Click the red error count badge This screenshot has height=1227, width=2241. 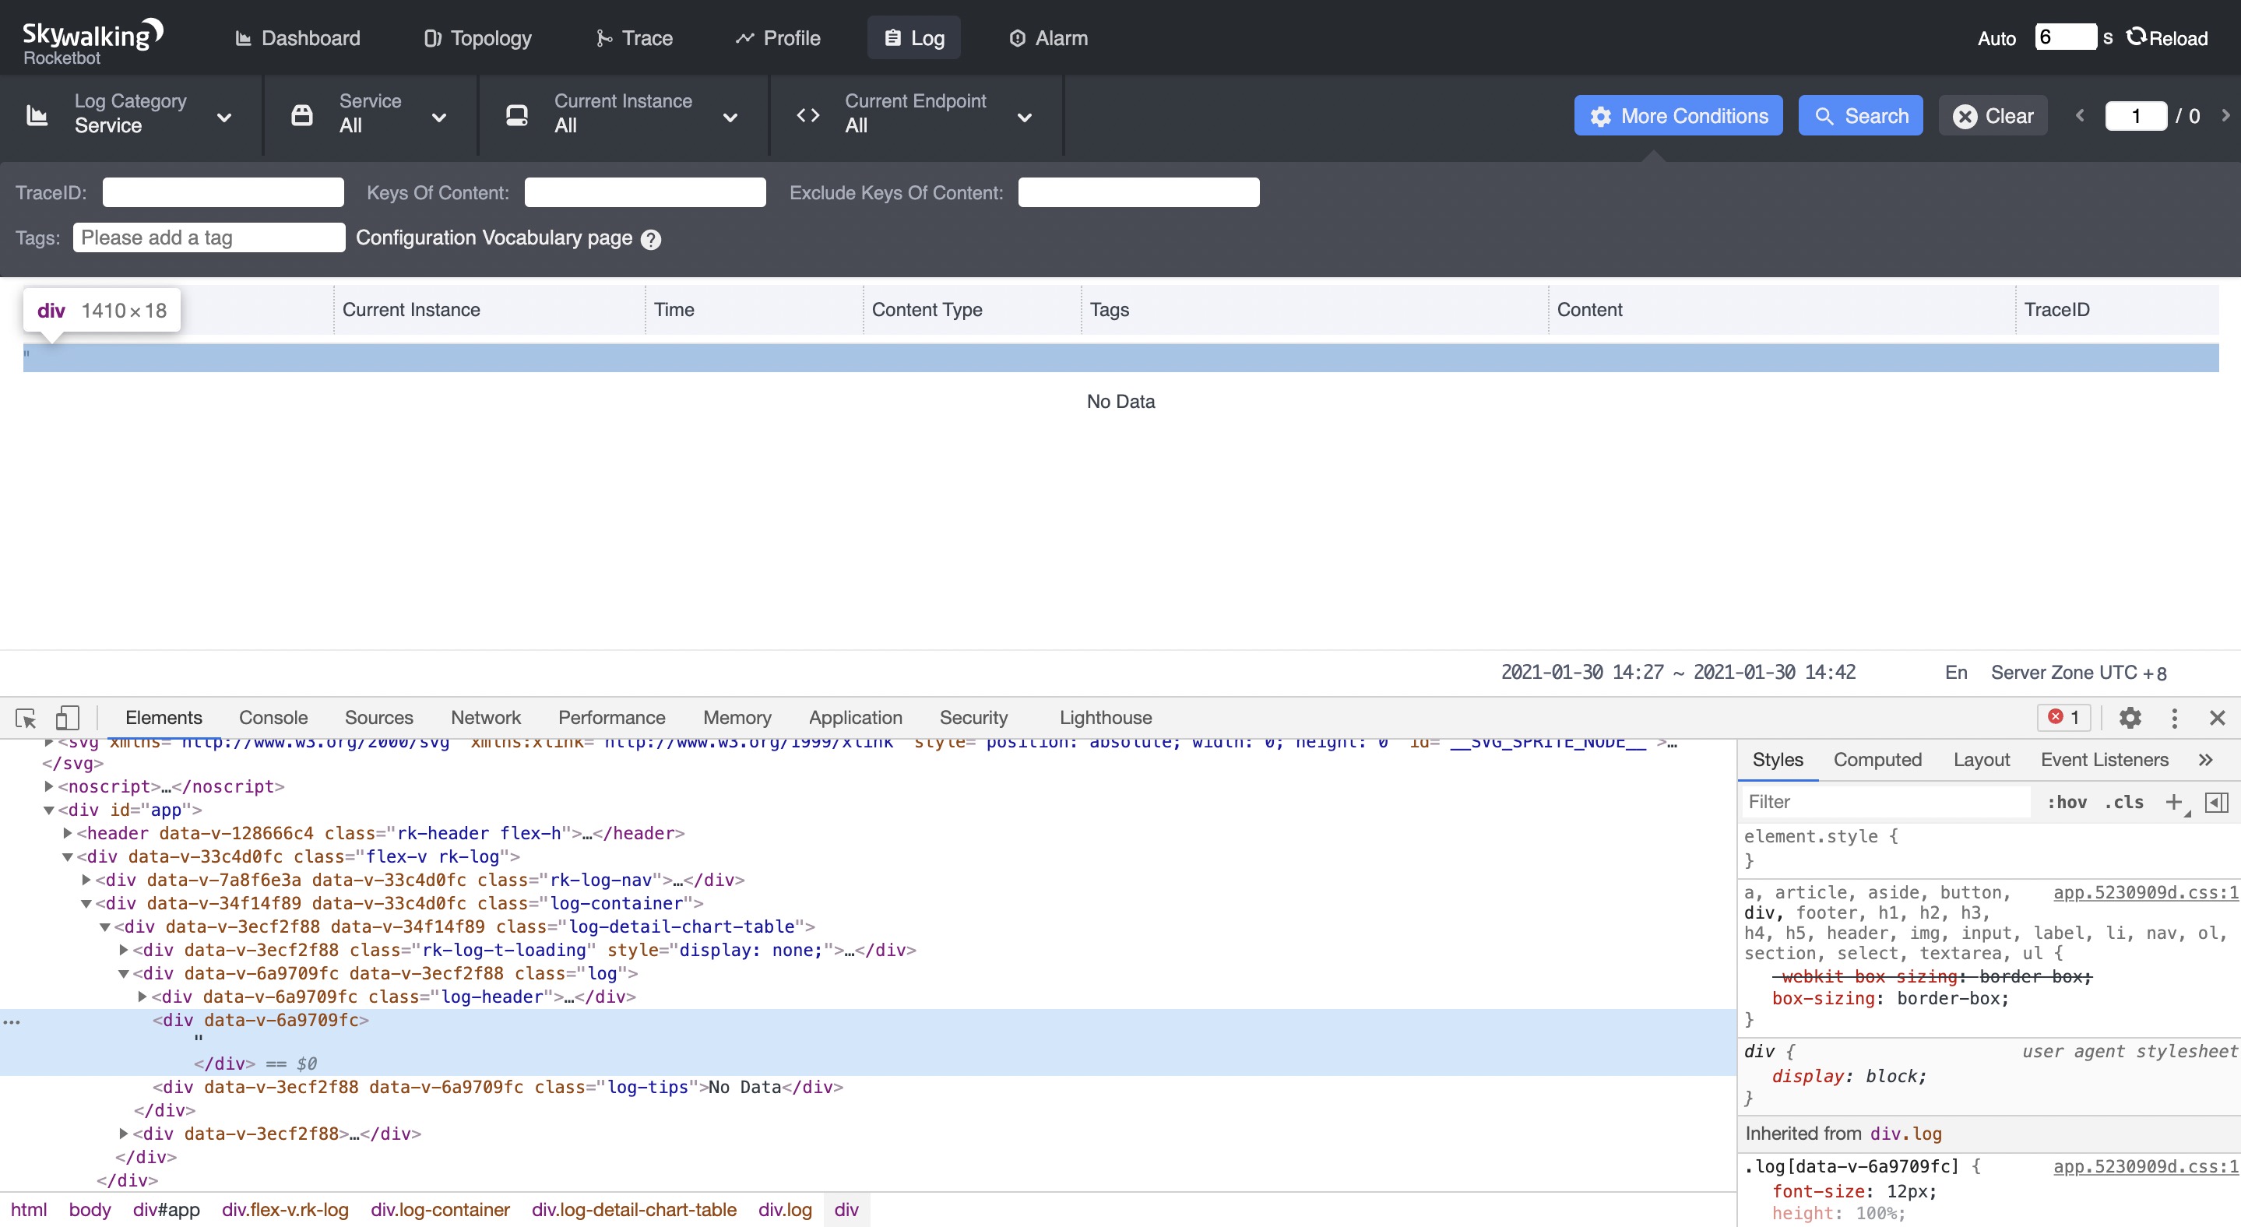click(2063, 717)
